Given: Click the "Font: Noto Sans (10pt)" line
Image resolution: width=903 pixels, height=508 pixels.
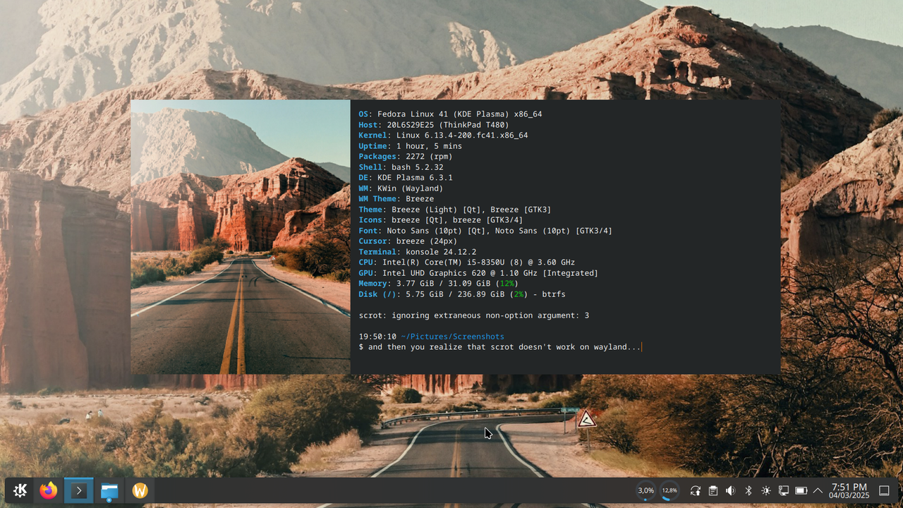Looking at the screenshot, I should pos(485,231).
